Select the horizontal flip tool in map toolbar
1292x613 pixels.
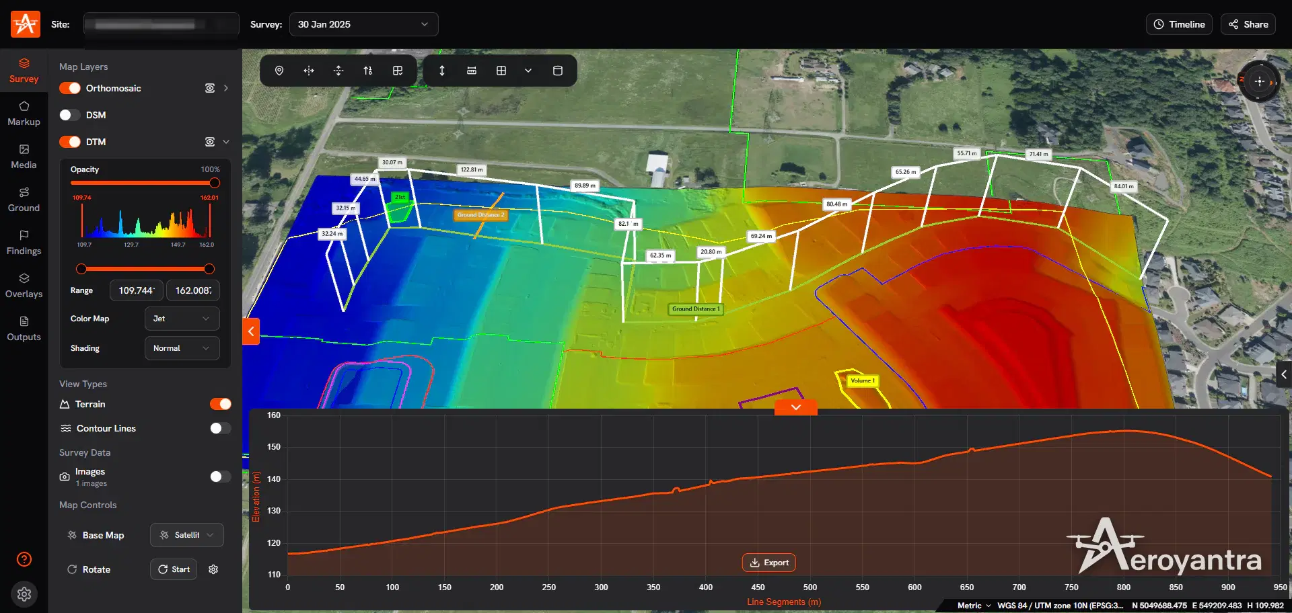point(309,71)
